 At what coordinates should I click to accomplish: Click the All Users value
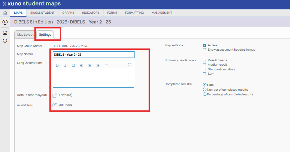pos(65,105)
